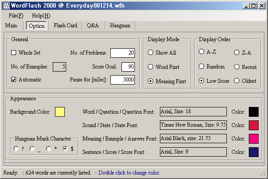Click the WordFlash app icon in title bar
Image resolution: width=268 pixels, height=179 pixels.
[x=6, y=6]
